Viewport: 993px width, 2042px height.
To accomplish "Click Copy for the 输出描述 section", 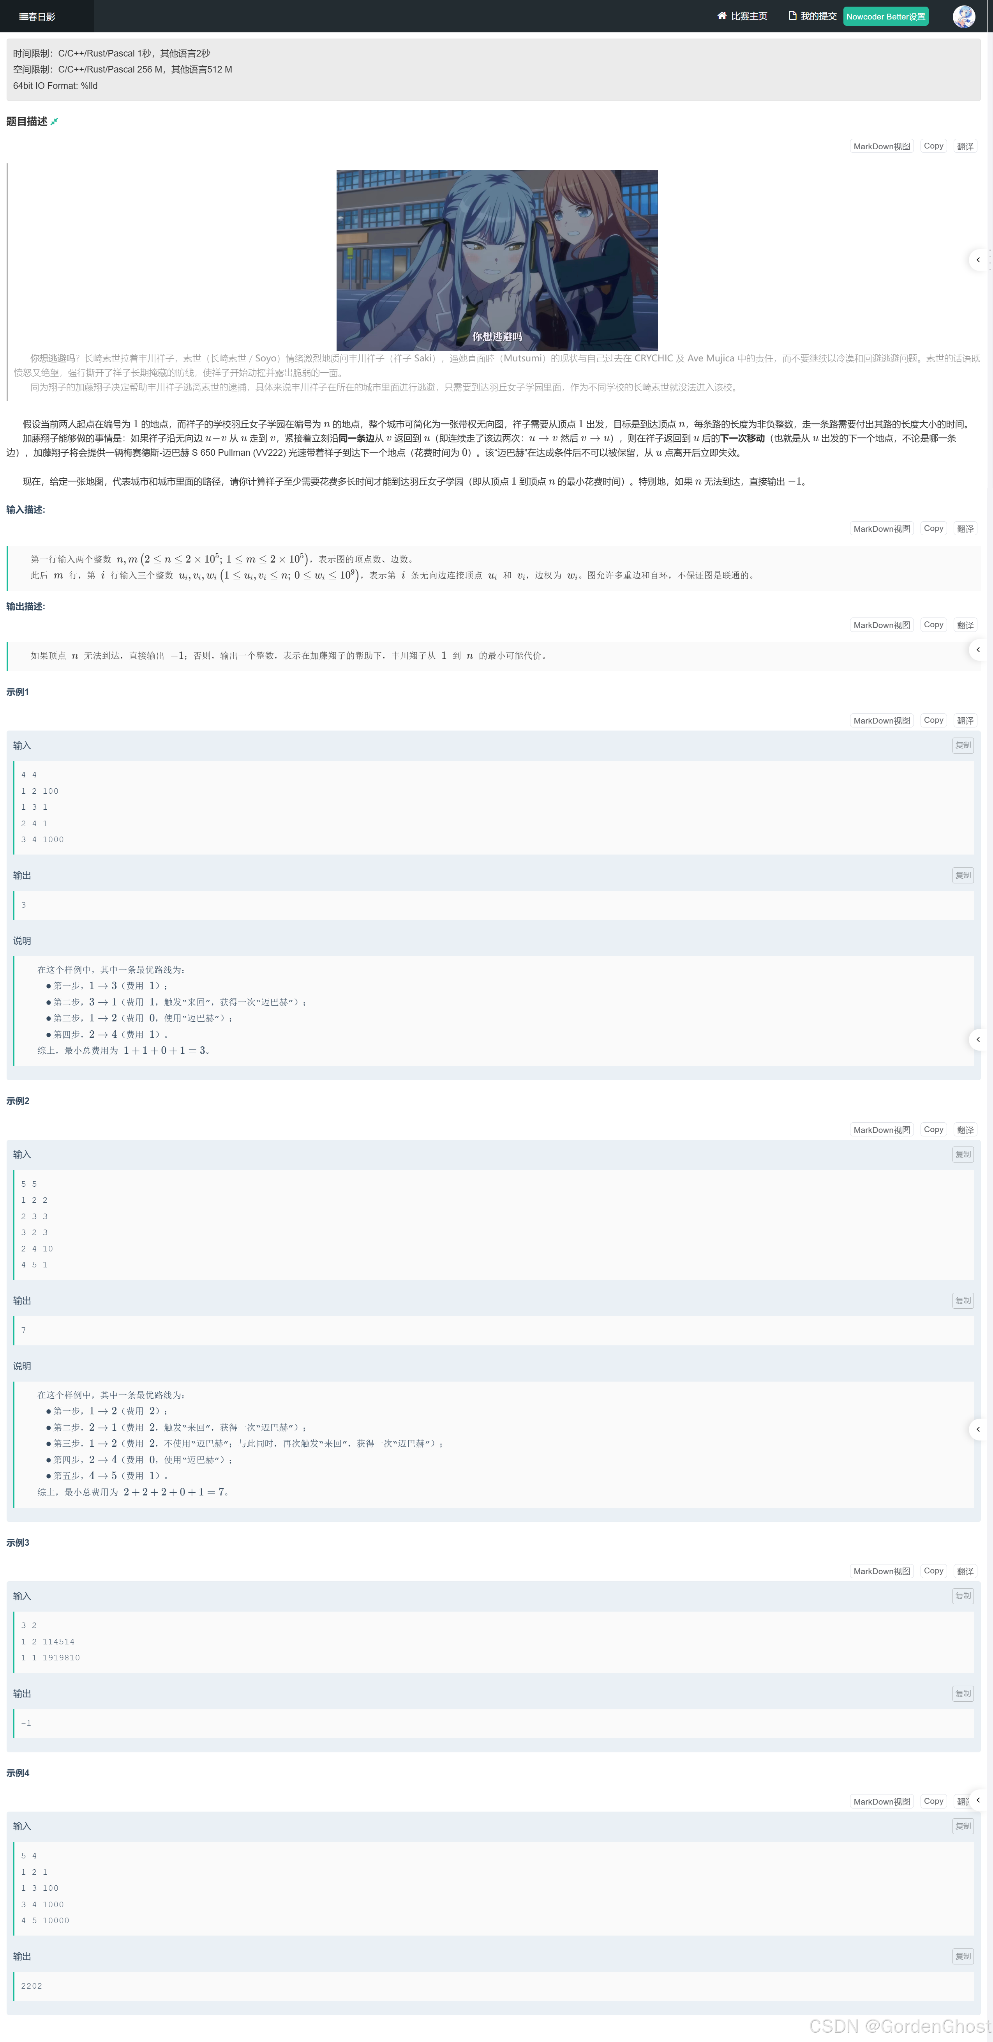I will click(934, 625).
